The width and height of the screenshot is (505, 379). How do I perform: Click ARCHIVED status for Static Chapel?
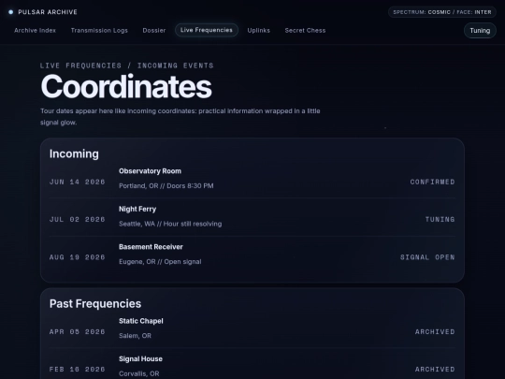[x=435, y=331]
